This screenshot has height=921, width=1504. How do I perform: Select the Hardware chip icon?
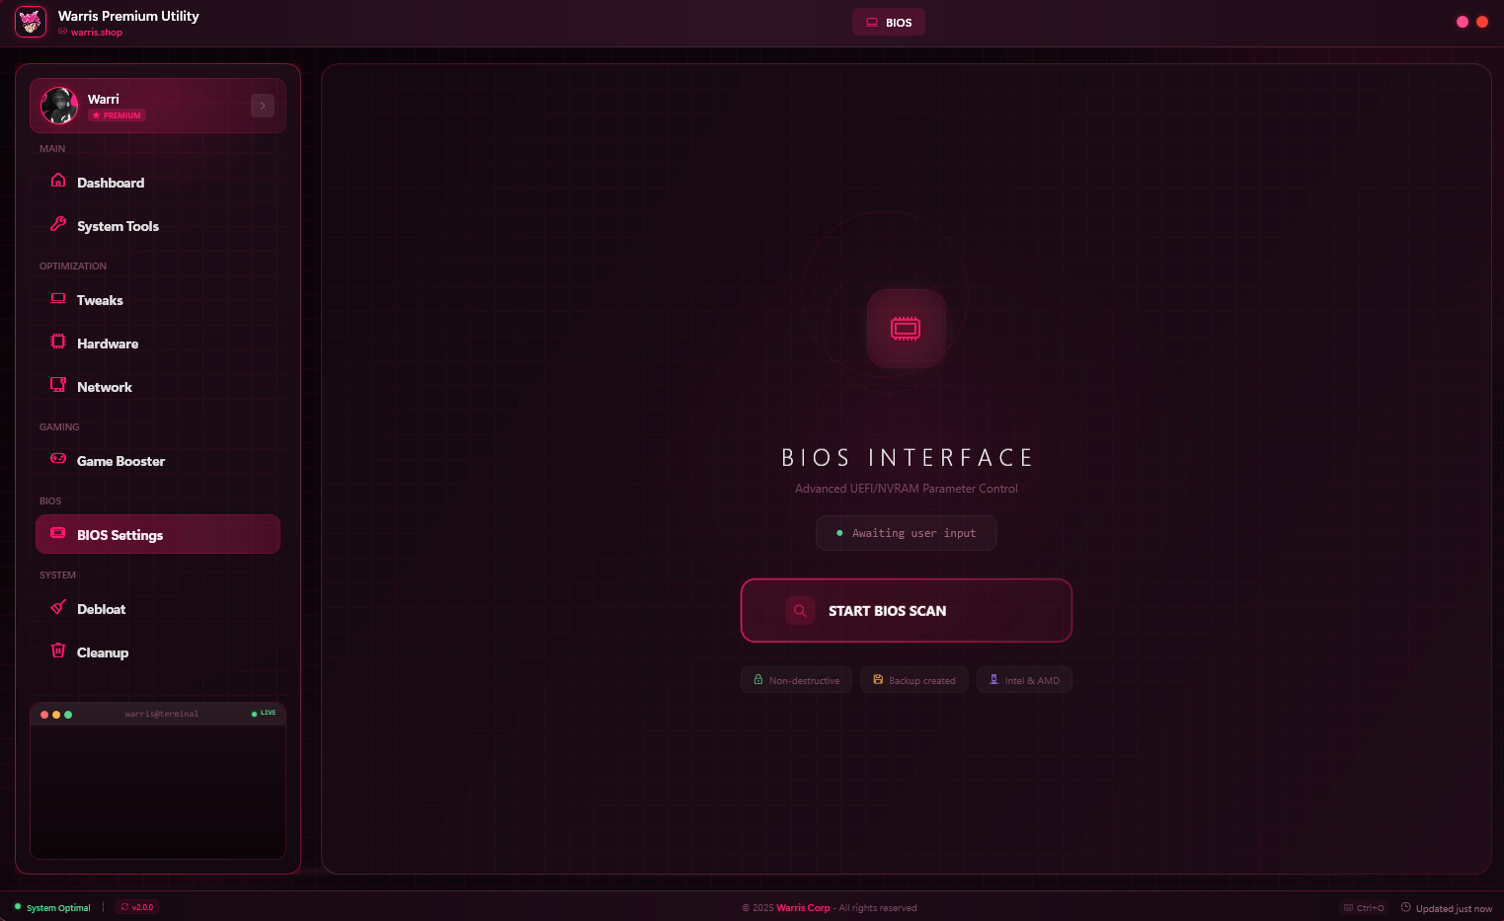(x=58, y=343)
